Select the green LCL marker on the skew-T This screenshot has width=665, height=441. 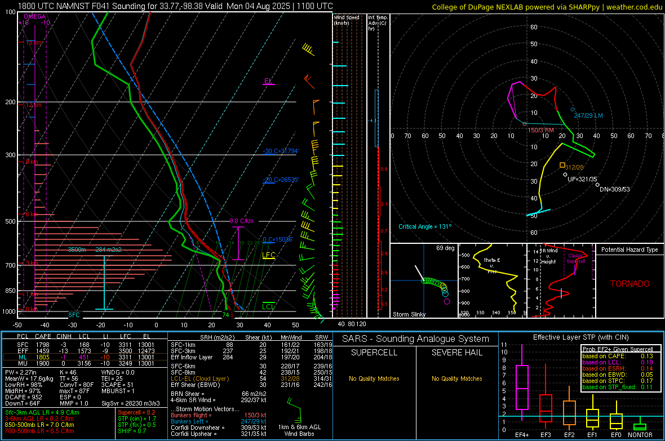268,306
